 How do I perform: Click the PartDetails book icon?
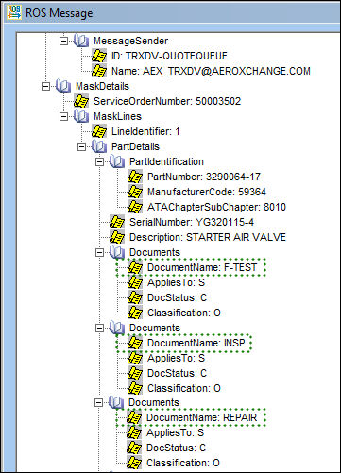click(99, 146)
